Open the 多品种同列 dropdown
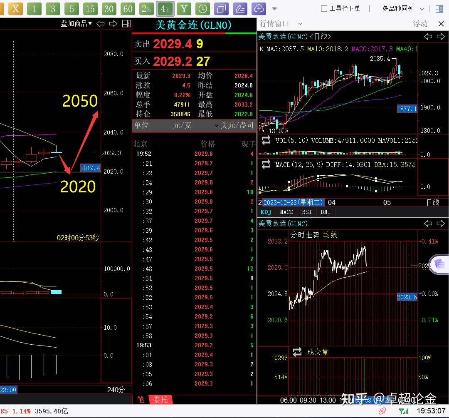This screenshot has width=449, height=418. (x=403, y=9)
